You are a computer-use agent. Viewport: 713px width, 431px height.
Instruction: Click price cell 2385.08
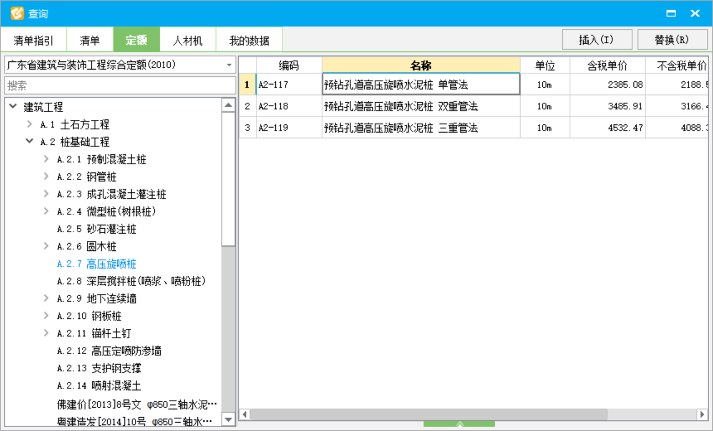pyautogui.click(x=607, y=85)
